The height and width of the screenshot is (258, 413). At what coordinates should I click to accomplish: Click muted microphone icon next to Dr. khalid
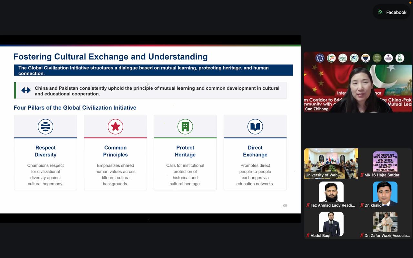pyautogui.click(x=362, y=205)
